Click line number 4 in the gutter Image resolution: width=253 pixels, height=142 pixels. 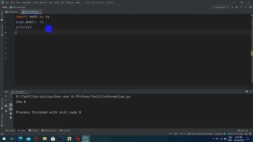[6, 32]
